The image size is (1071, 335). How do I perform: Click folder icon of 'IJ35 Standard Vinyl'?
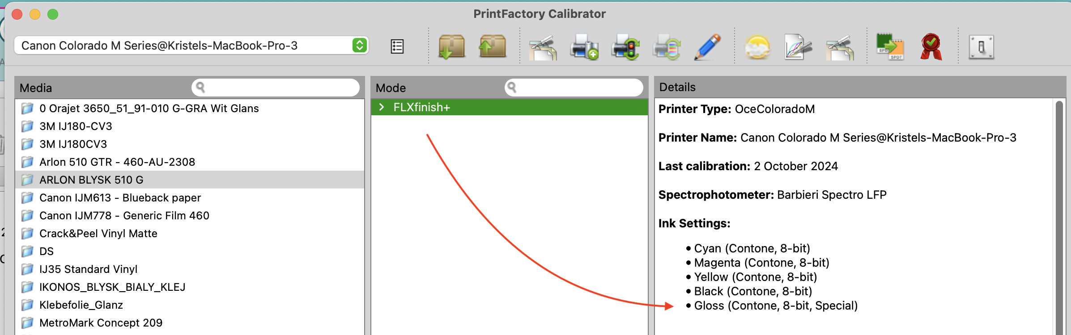coord(27,269)
